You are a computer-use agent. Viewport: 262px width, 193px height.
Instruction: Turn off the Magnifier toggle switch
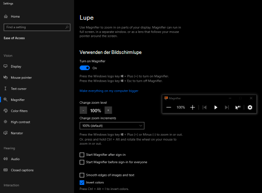point(85,68)
